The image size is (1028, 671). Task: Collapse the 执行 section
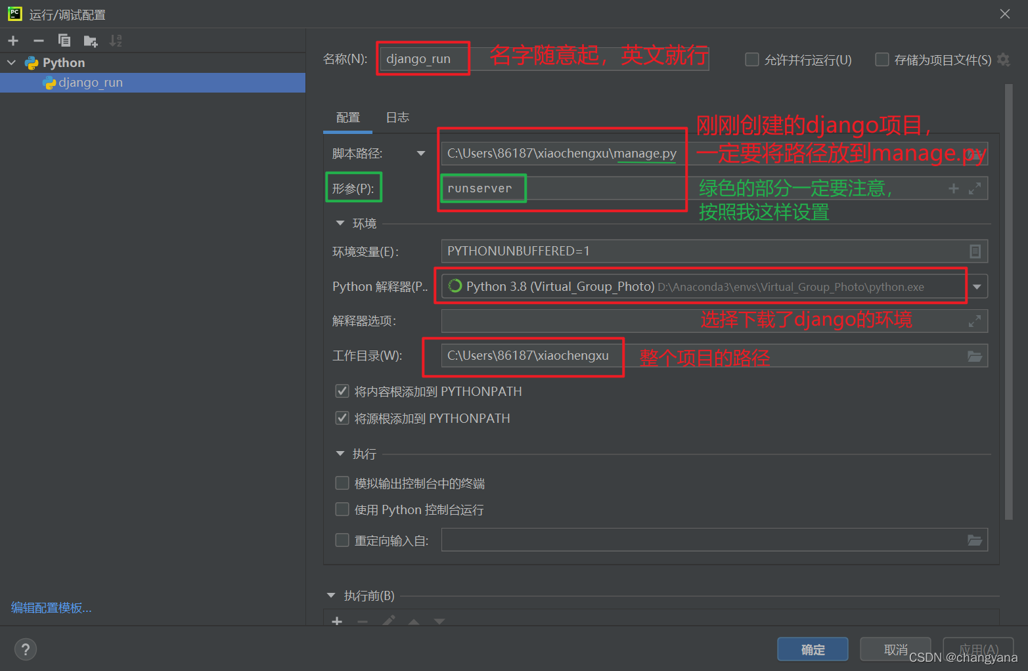click(x=340, y=454)
